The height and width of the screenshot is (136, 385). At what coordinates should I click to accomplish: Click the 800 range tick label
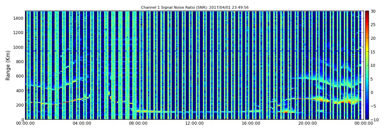tap(20, 61)
